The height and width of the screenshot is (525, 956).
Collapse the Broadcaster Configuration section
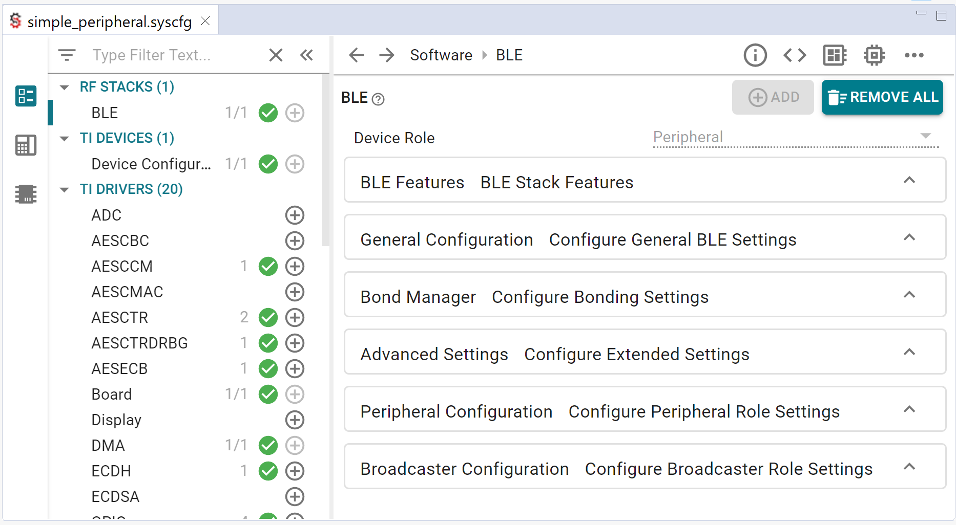(x=909, y=467)
